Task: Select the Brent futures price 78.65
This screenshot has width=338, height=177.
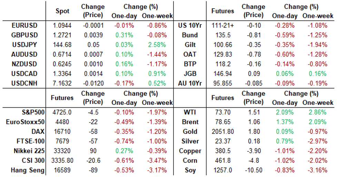Action: coord(222,122)
